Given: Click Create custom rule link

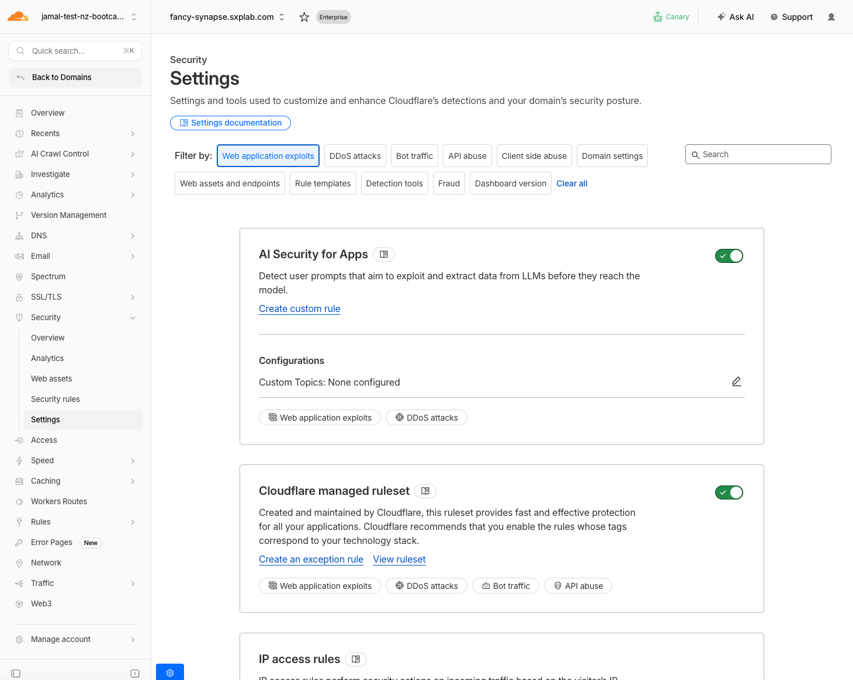Looking at the screenshot, I should pyautogui.click(x=300, y=308).
